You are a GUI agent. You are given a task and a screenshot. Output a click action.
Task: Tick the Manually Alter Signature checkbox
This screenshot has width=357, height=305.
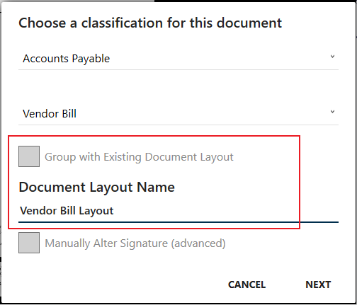coord(29,243)
